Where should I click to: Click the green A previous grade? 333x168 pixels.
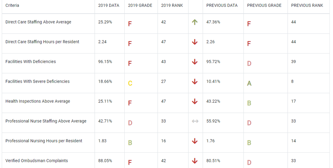coord(249,83)
